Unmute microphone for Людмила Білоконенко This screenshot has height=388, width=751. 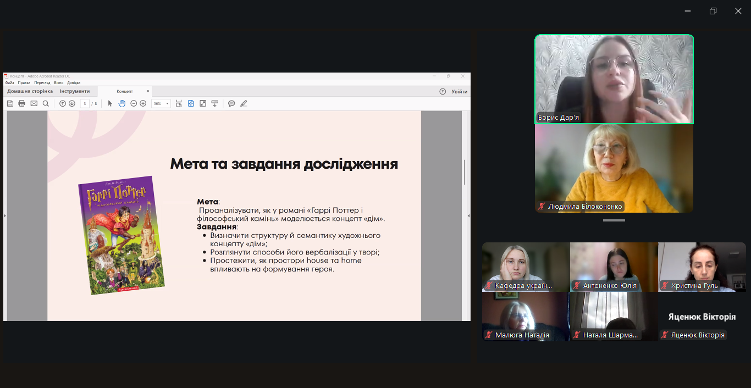click(544, 206)
